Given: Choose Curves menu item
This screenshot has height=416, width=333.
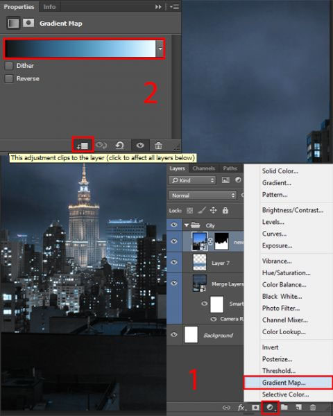Looking at the screenshot, I should (x=274, y=234).
